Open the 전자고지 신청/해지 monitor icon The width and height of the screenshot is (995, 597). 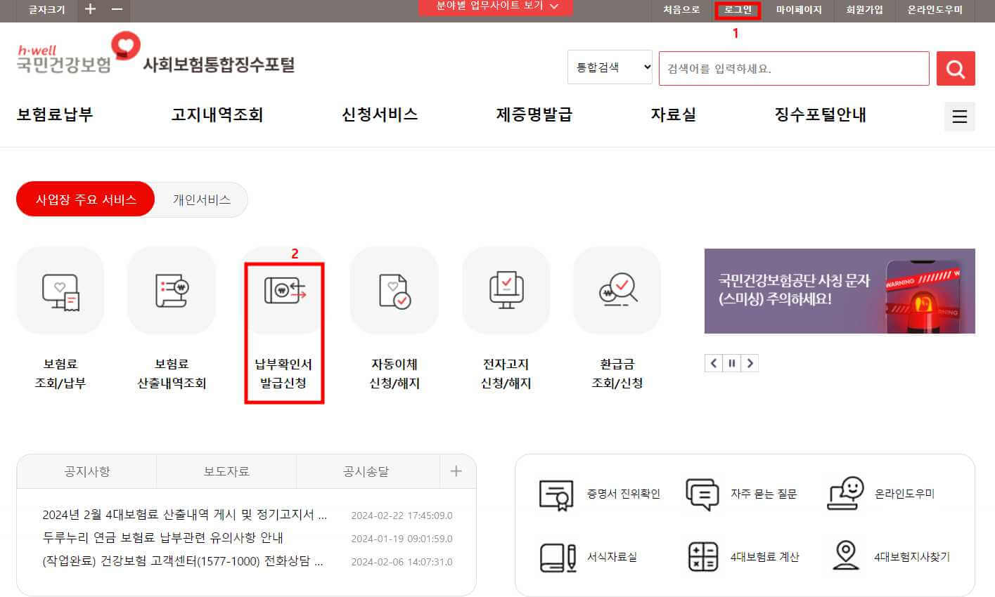point(506,290)
